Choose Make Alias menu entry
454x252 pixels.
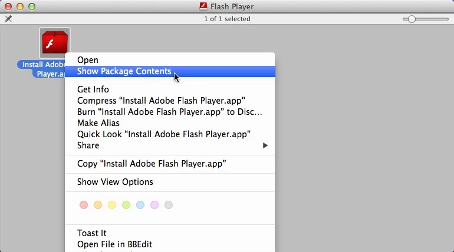[x=170, y=123]
